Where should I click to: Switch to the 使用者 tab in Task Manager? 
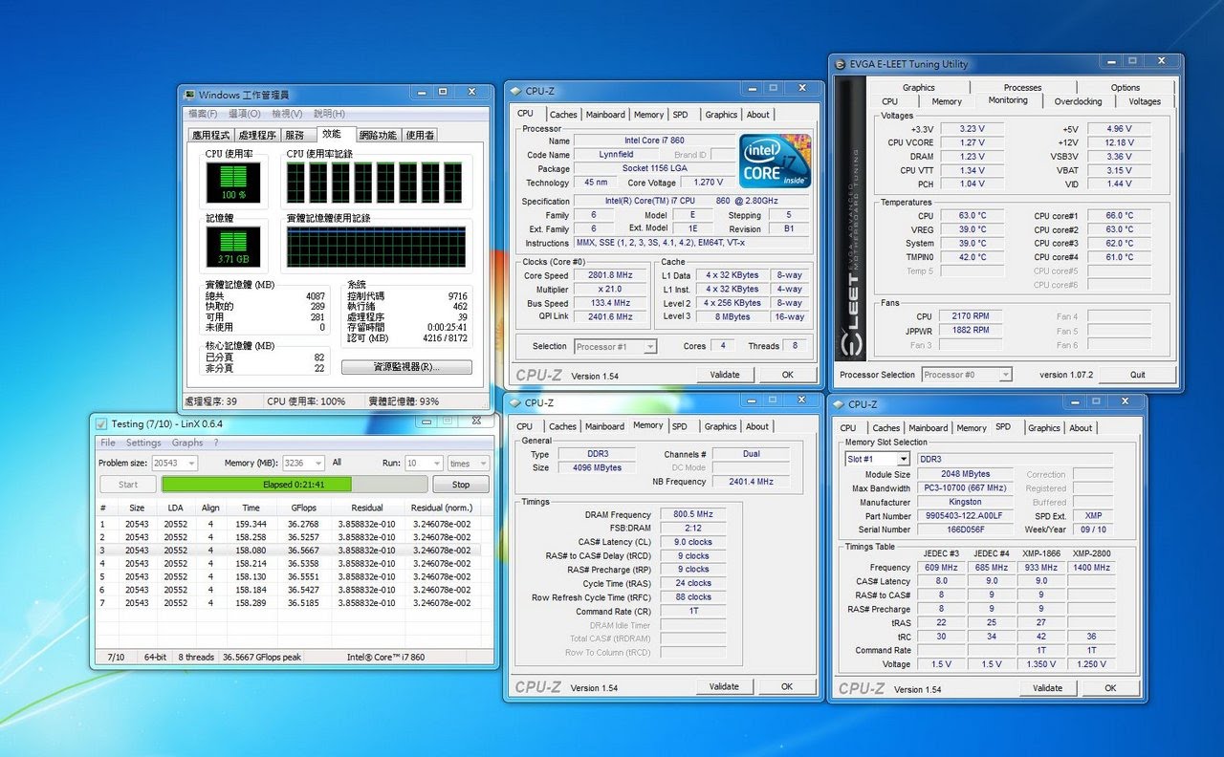420,136
